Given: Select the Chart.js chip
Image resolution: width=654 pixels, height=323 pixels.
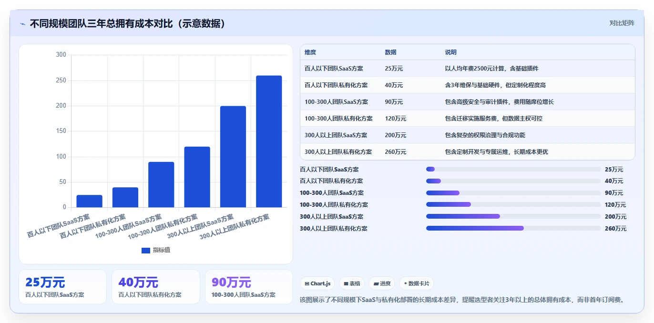Looking at the screenshot, I should pyautogui.click(x=317, y=283).
